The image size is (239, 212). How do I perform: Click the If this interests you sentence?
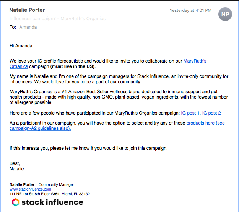coord(88,148)
